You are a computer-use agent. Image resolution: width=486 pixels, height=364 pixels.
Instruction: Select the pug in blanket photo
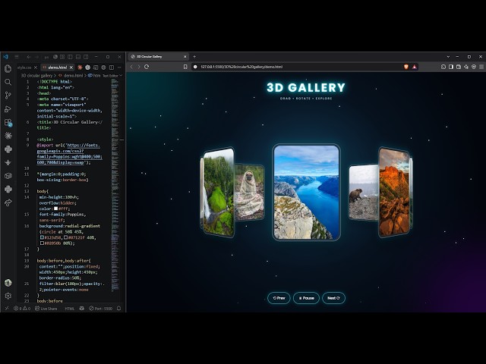[250, 192]
